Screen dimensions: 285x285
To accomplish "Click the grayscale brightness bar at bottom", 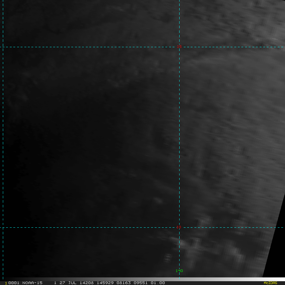I will point(142,279).
